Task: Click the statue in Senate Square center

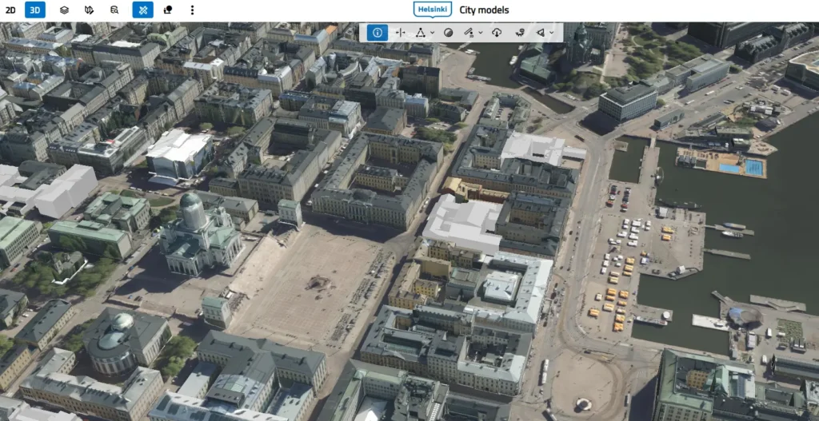Action: pos(318,283)
